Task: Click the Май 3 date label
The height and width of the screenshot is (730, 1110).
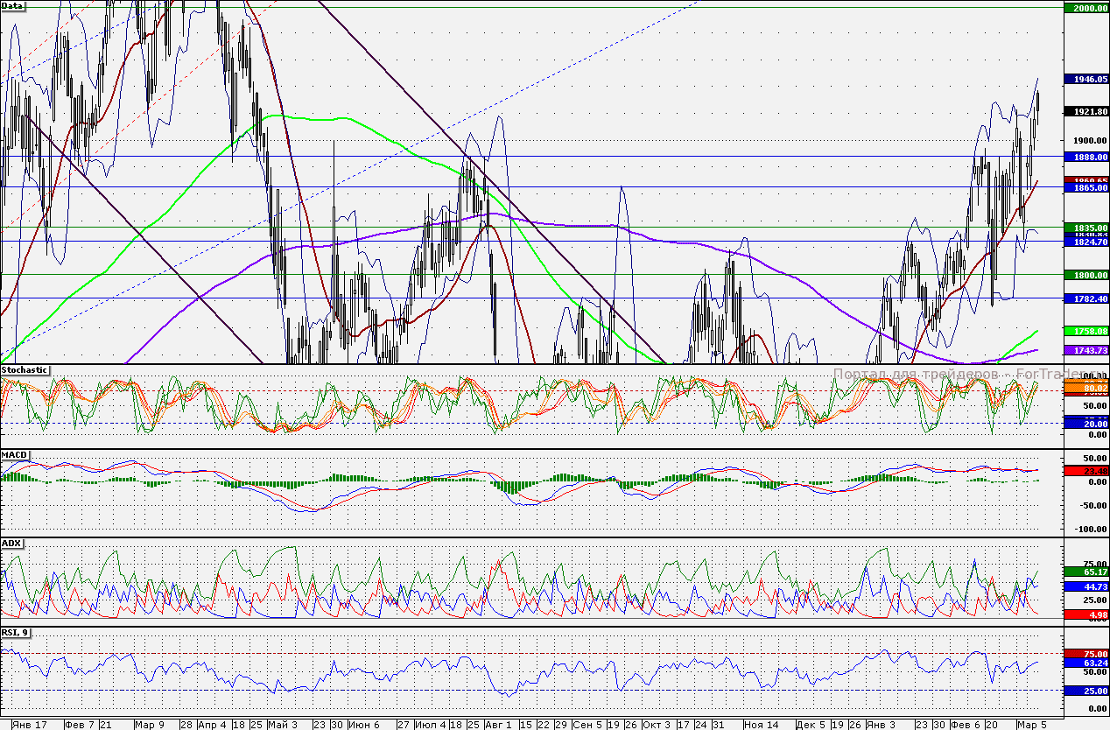Action: coord(282,725)
